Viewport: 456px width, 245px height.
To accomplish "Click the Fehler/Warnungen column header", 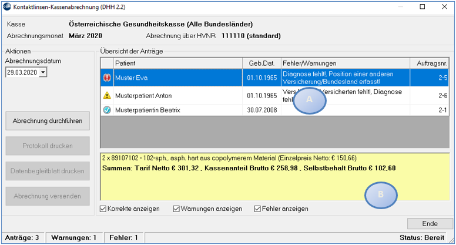I will click(346, 63).
